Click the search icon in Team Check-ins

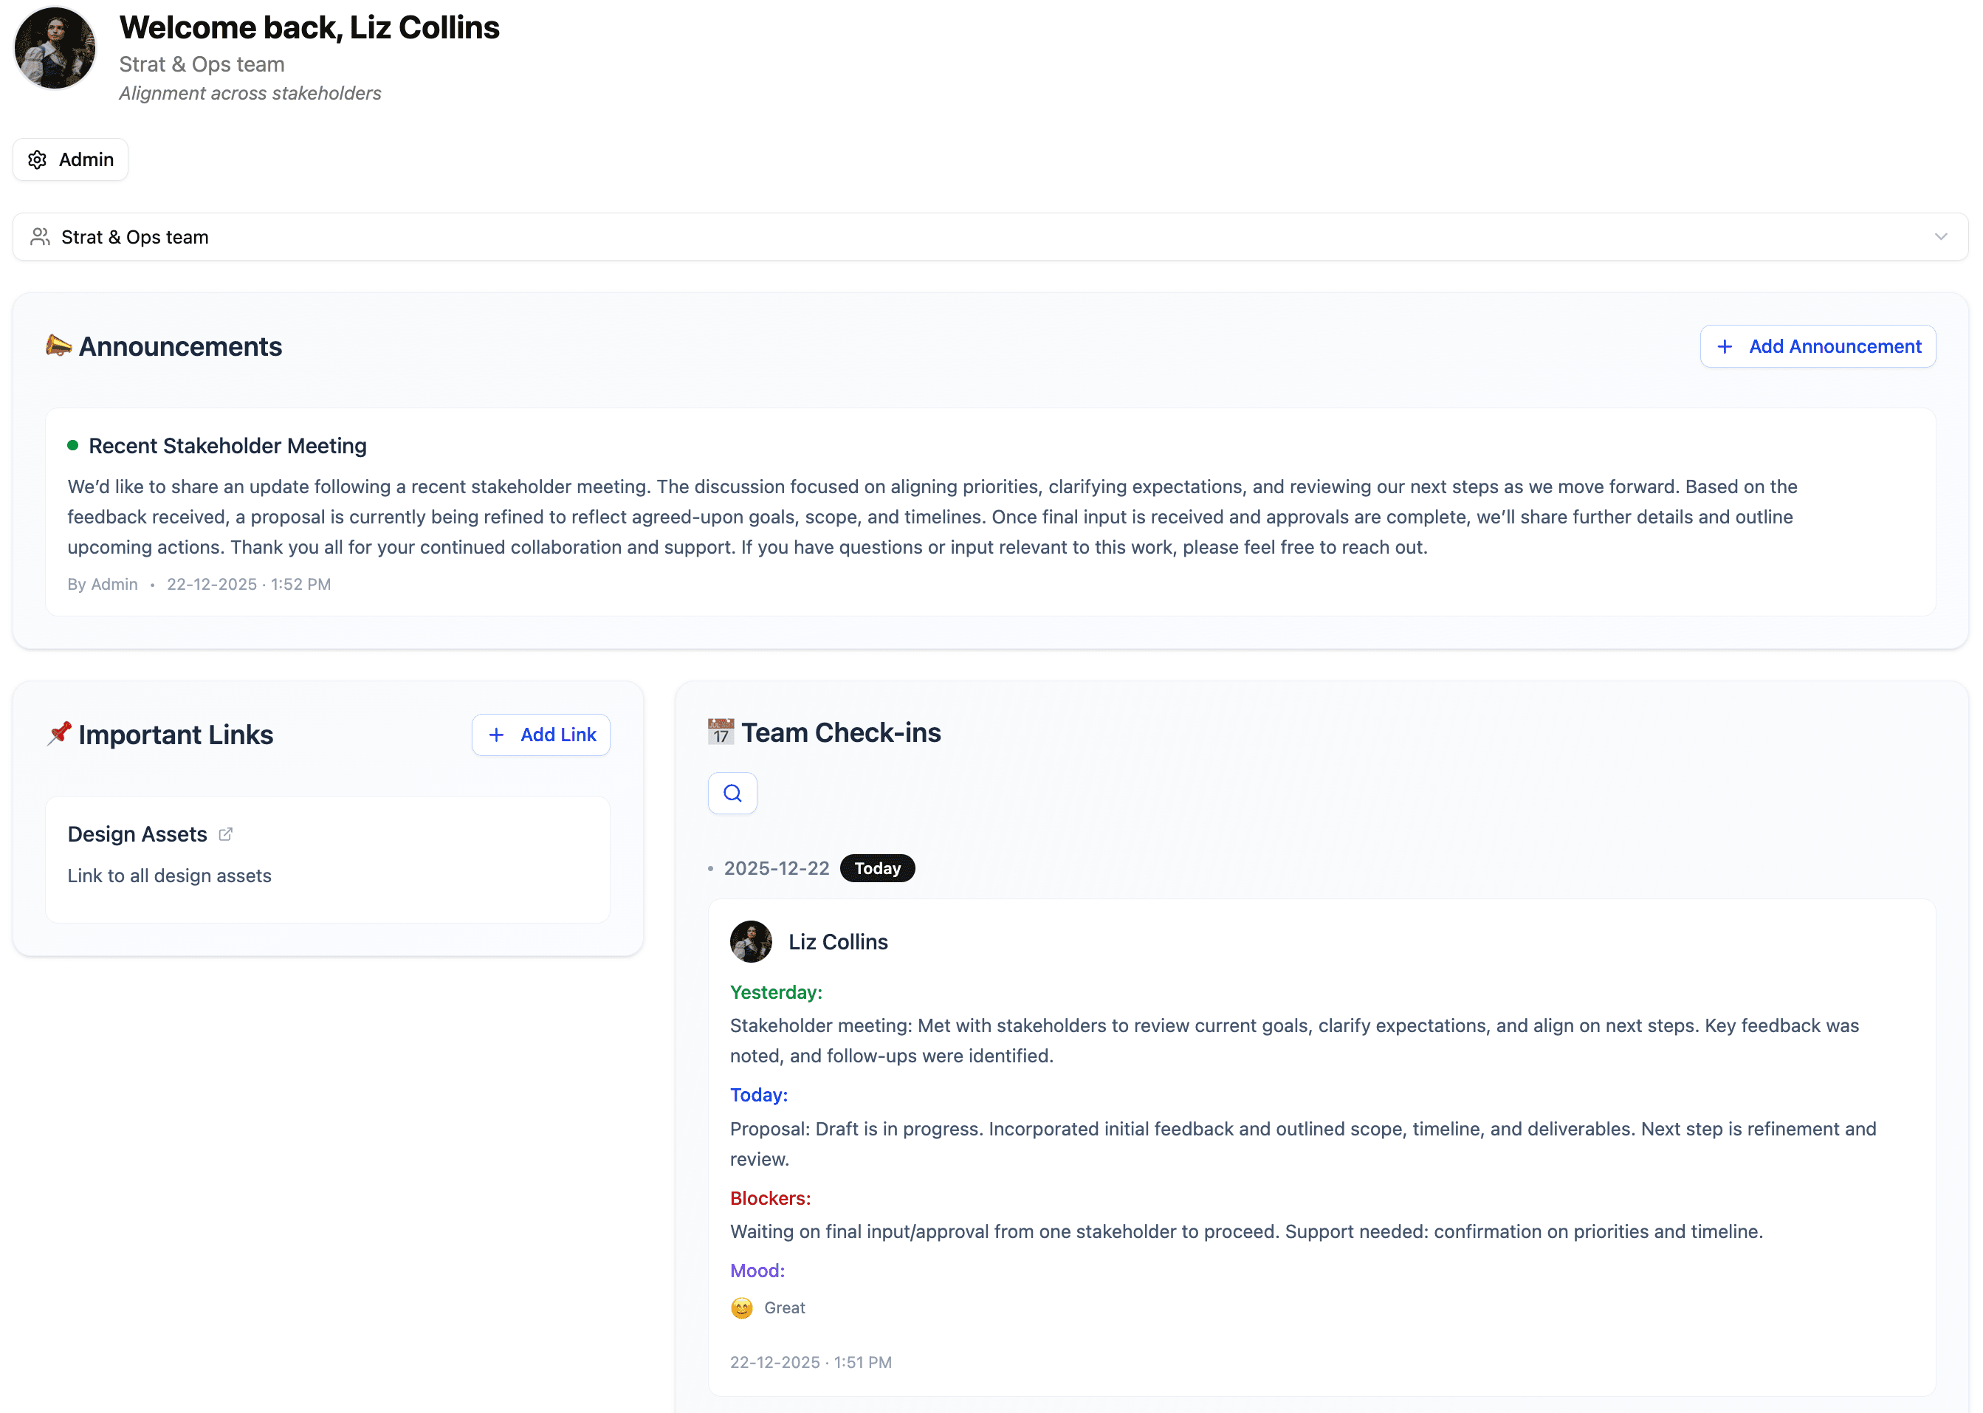click(x=732, y=794)
